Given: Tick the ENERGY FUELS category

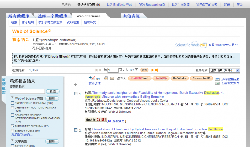Looking at the screenshot, I should [x=12, y=130].
